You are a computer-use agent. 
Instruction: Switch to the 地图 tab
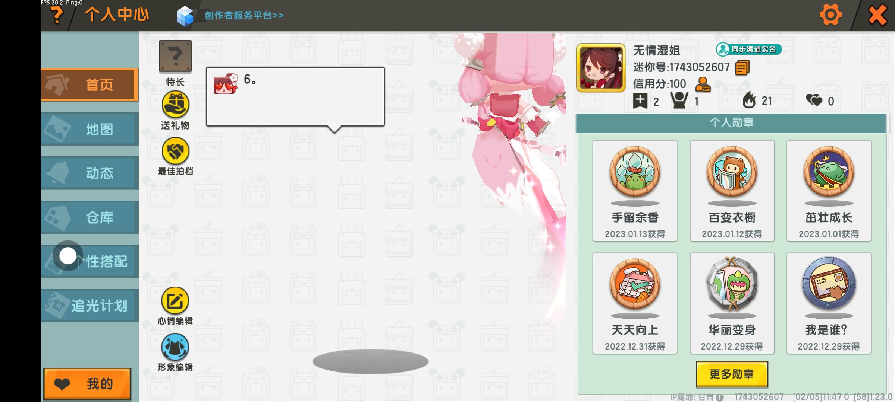click(x=89, y=129)
